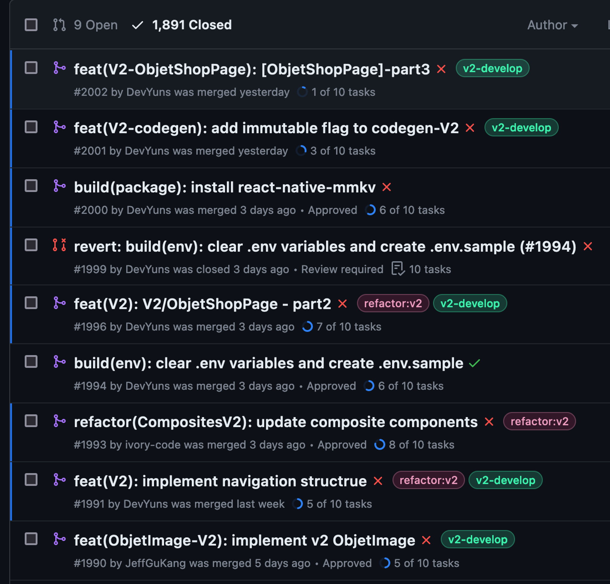610x584 pixels.
Task: Open PR titled build(package): install react-native-mmkv
Action: (225, 187)
